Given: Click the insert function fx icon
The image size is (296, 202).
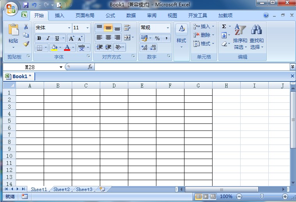Looking at the screenshot, I should pyautogui.click(x=90, y=67).
